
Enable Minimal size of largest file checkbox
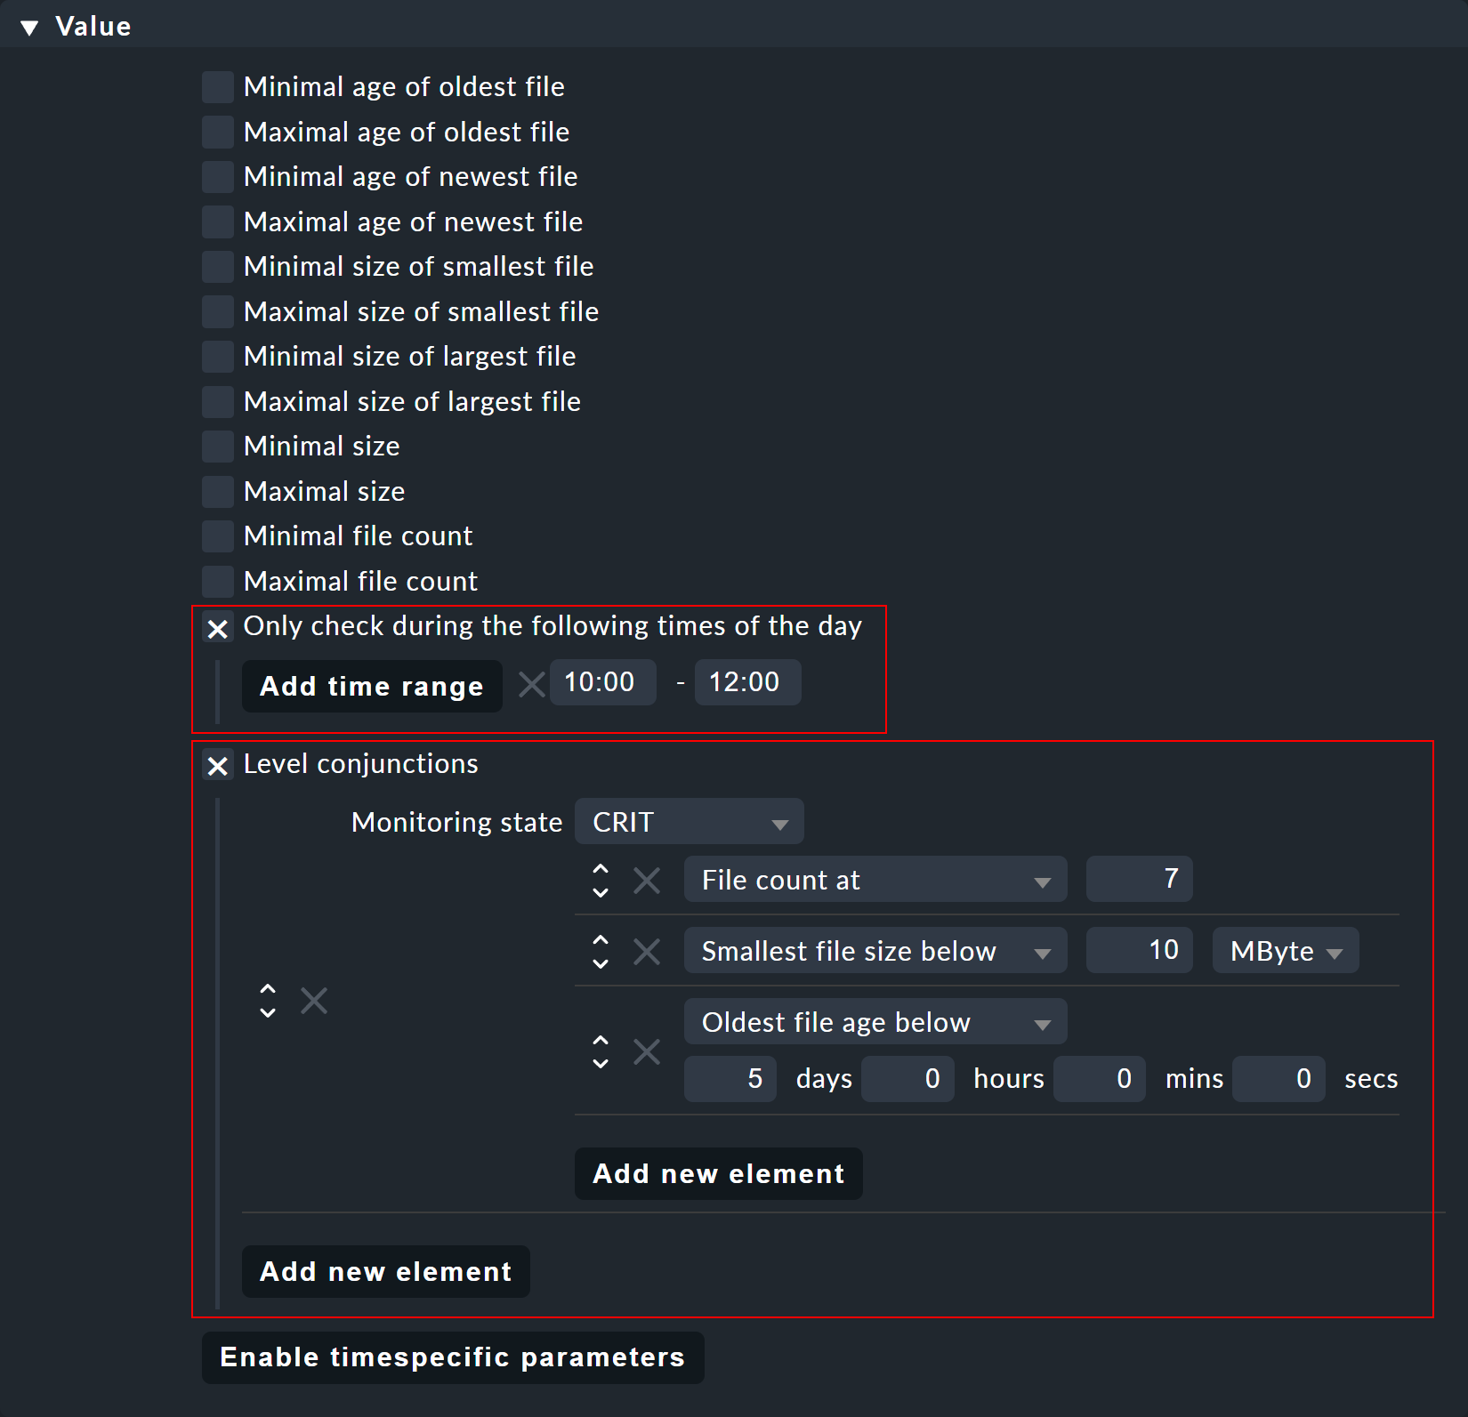tap(218, 357)
